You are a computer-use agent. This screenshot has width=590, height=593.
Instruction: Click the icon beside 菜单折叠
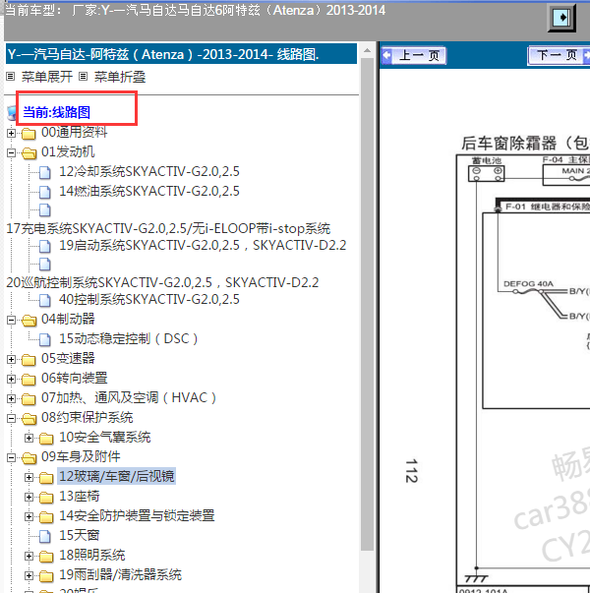(x=84, y=77)
